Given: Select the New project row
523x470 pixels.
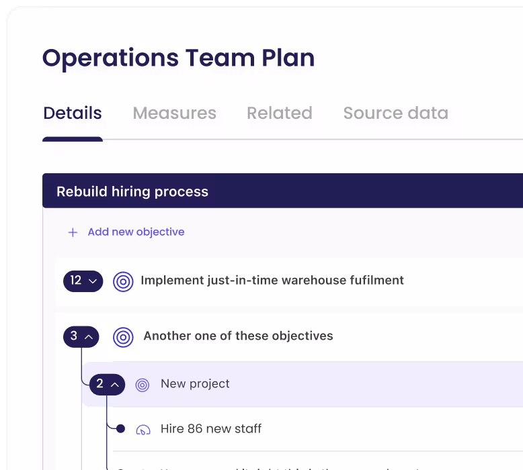Looking at the screenshot, I should coord(303,385).
